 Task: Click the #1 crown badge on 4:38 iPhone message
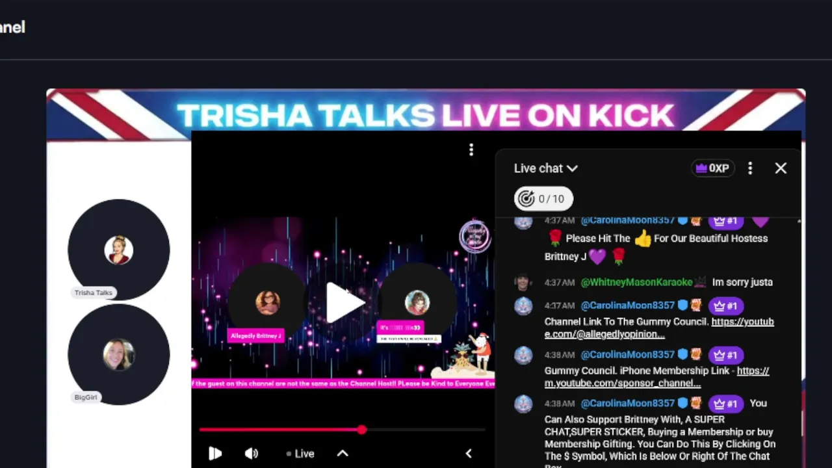tap(726, 355)
